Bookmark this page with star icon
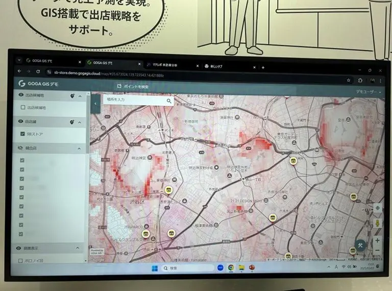Viewport: 392px width, 291px height. tap(349, 80)
